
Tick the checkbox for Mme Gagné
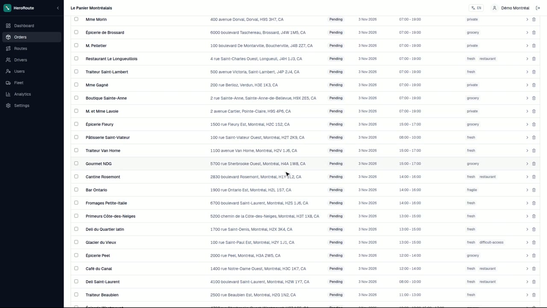tap(76, 85)
